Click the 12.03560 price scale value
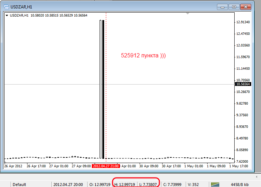261x187 pixels. (243, 45)
